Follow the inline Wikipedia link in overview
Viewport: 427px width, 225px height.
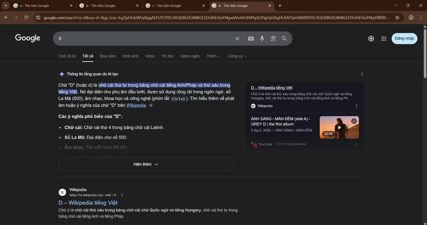coord(136,105)
